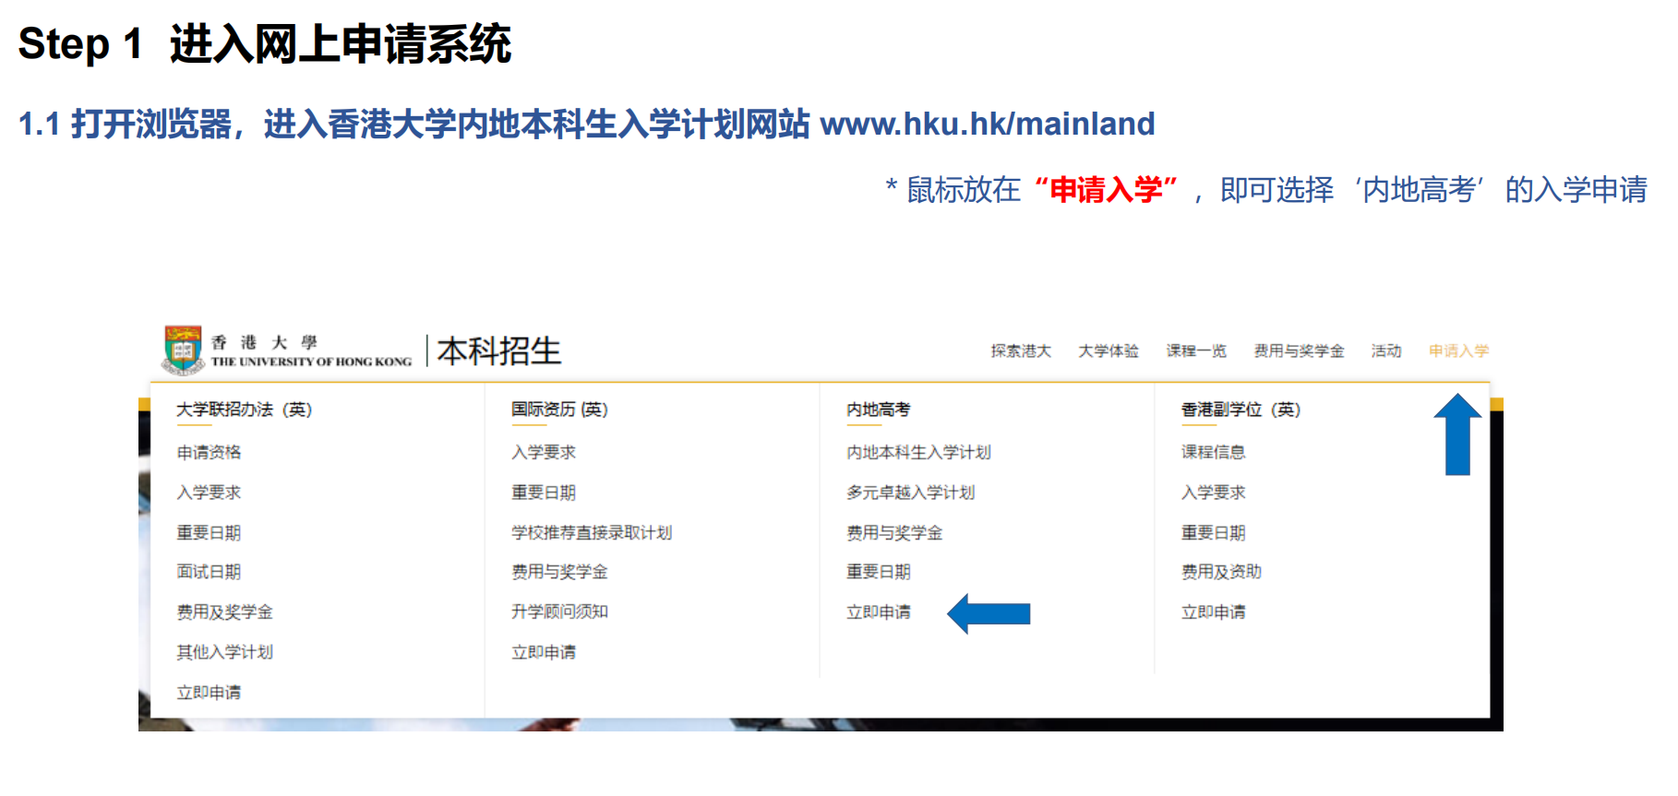Open the 内地高考 section heading
The width and height of the screenshot is (1678, 796).
pyautogui.click(x=878, y=410)
